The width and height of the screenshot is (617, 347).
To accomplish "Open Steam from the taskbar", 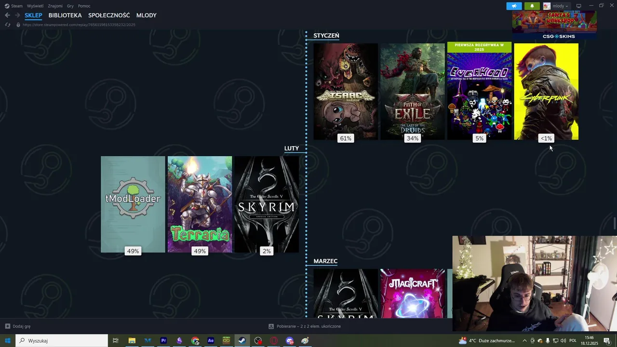I will tap(242, 341).
